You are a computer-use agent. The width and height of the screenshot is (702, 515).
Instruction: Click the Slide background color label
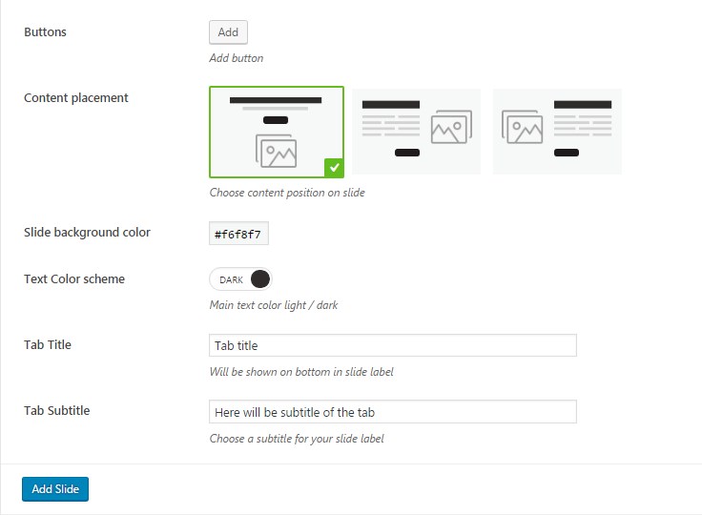pyautogui.click(x=87, y=232)
